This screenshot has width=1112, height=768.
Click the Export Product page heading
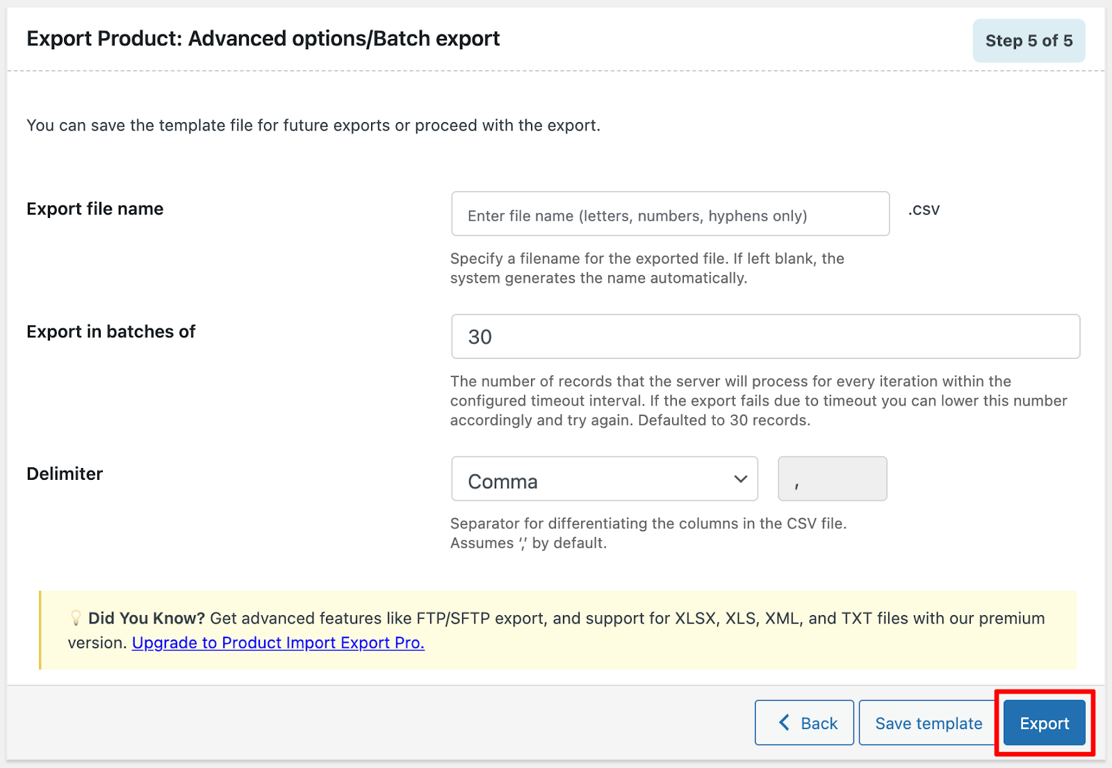click(263, 39)
